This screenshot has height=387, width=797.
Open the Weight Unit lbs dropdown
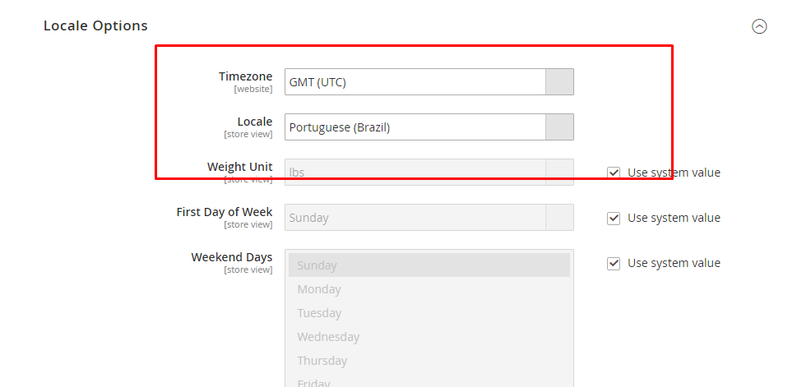coord(415,173)
